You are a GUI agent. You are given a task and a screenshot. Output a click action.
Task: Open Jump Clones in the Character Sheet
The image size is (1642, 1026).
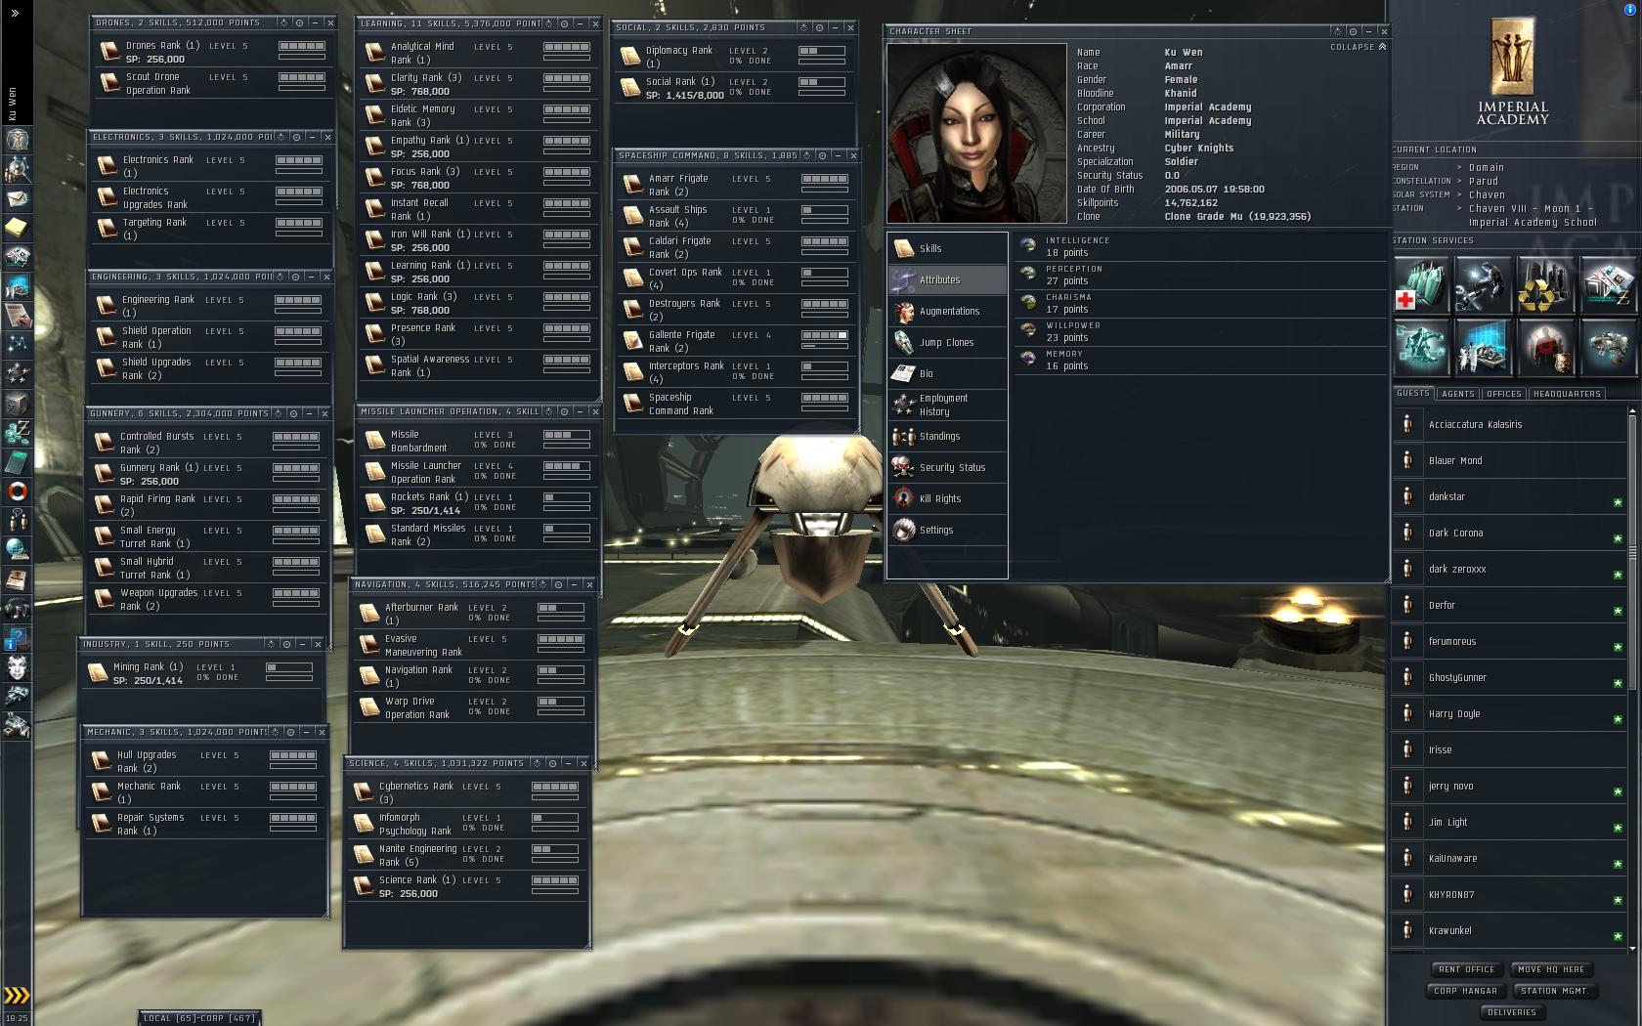pos(947,342)
